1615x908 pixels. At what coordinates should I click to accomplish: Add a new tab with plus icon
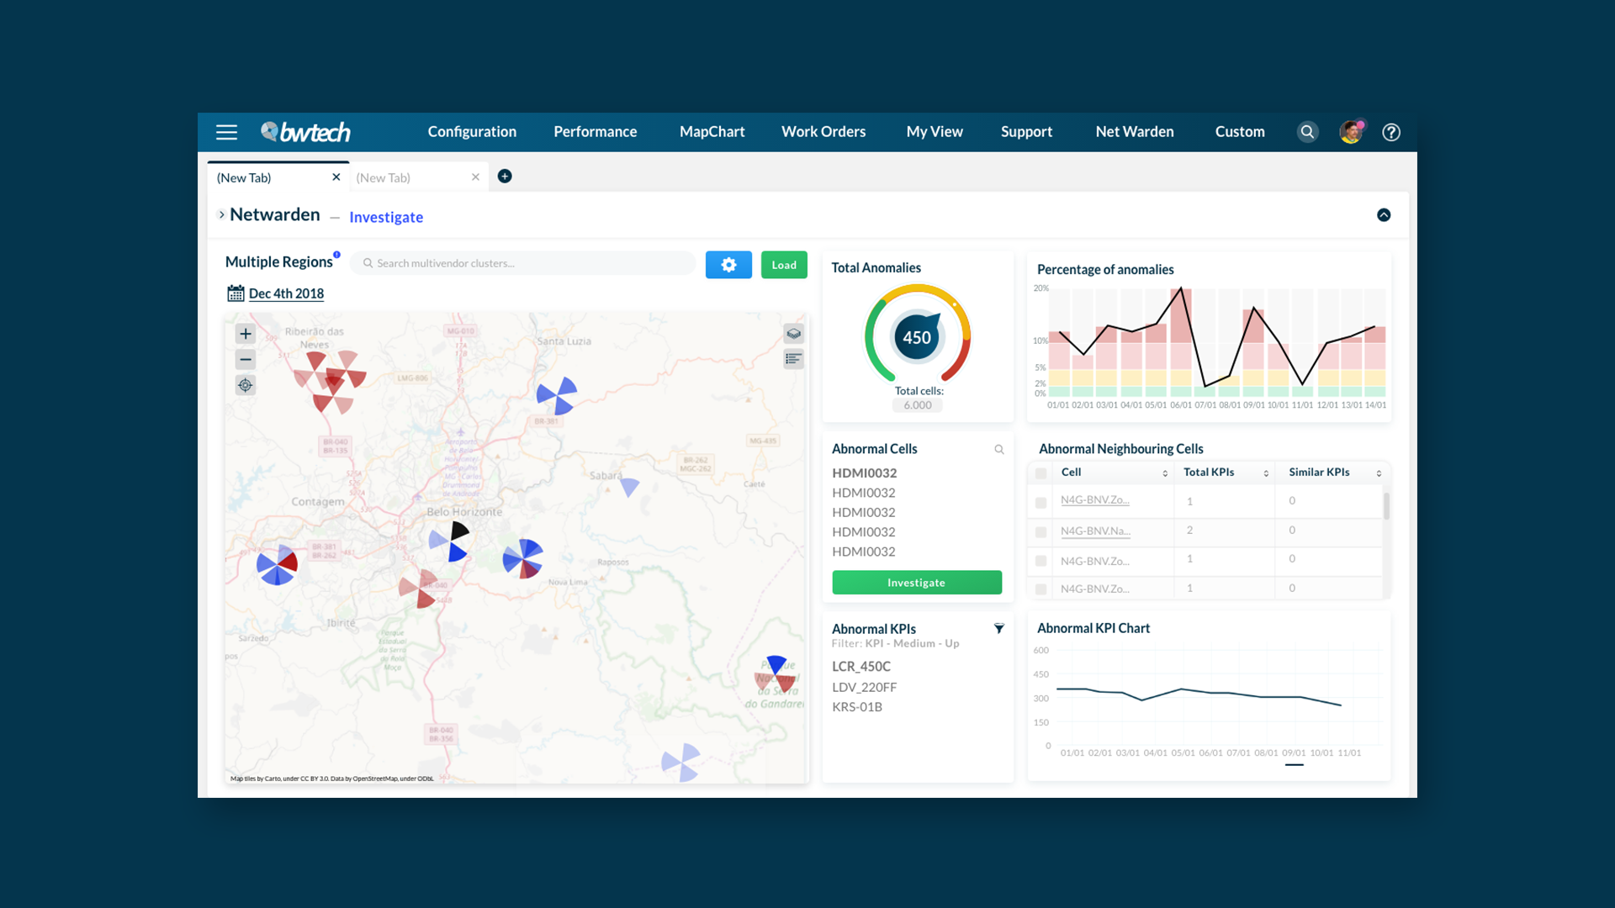click(x=505, y=176)
